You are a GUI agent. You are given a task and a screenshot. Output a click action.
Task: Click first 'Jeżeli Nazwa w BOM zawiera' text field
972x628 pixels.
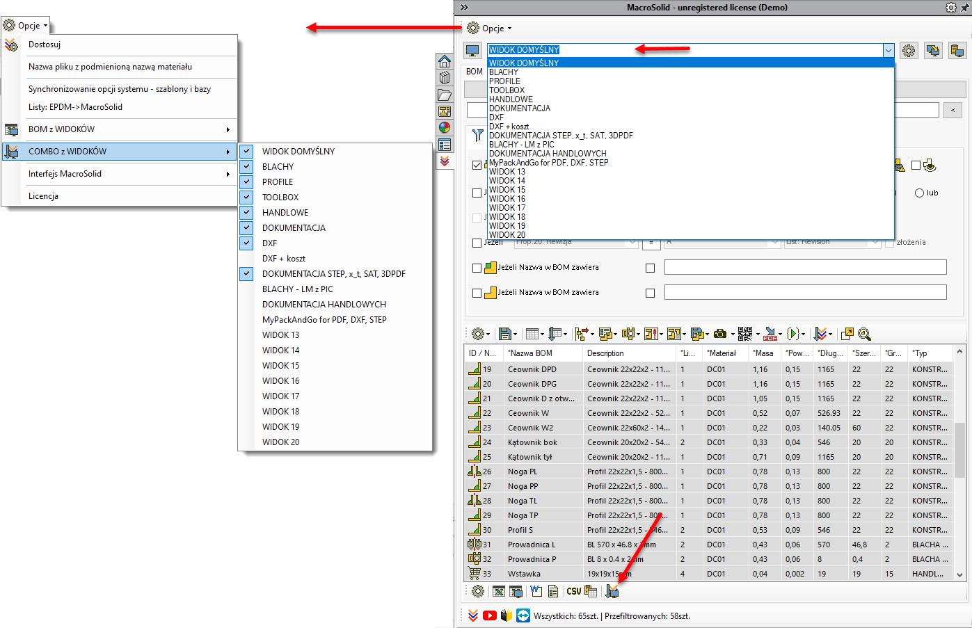pos(805,268)
